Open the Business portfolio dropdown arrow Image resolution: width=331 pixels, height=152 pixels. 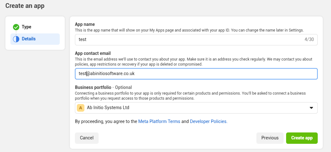click(x=311, y=108)
